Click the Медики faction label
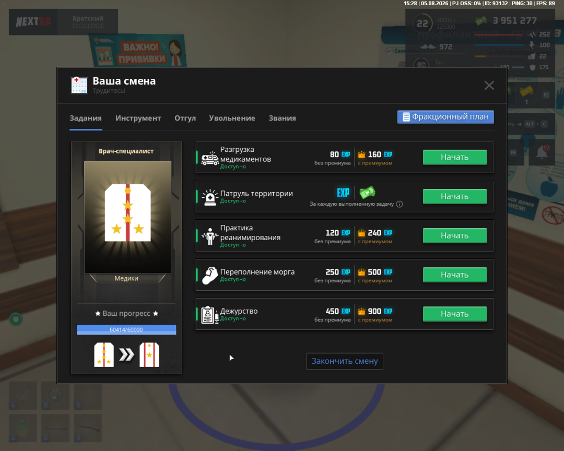This screenshot has width=564, height=451. pyautogui.click(x=126, y=278)
